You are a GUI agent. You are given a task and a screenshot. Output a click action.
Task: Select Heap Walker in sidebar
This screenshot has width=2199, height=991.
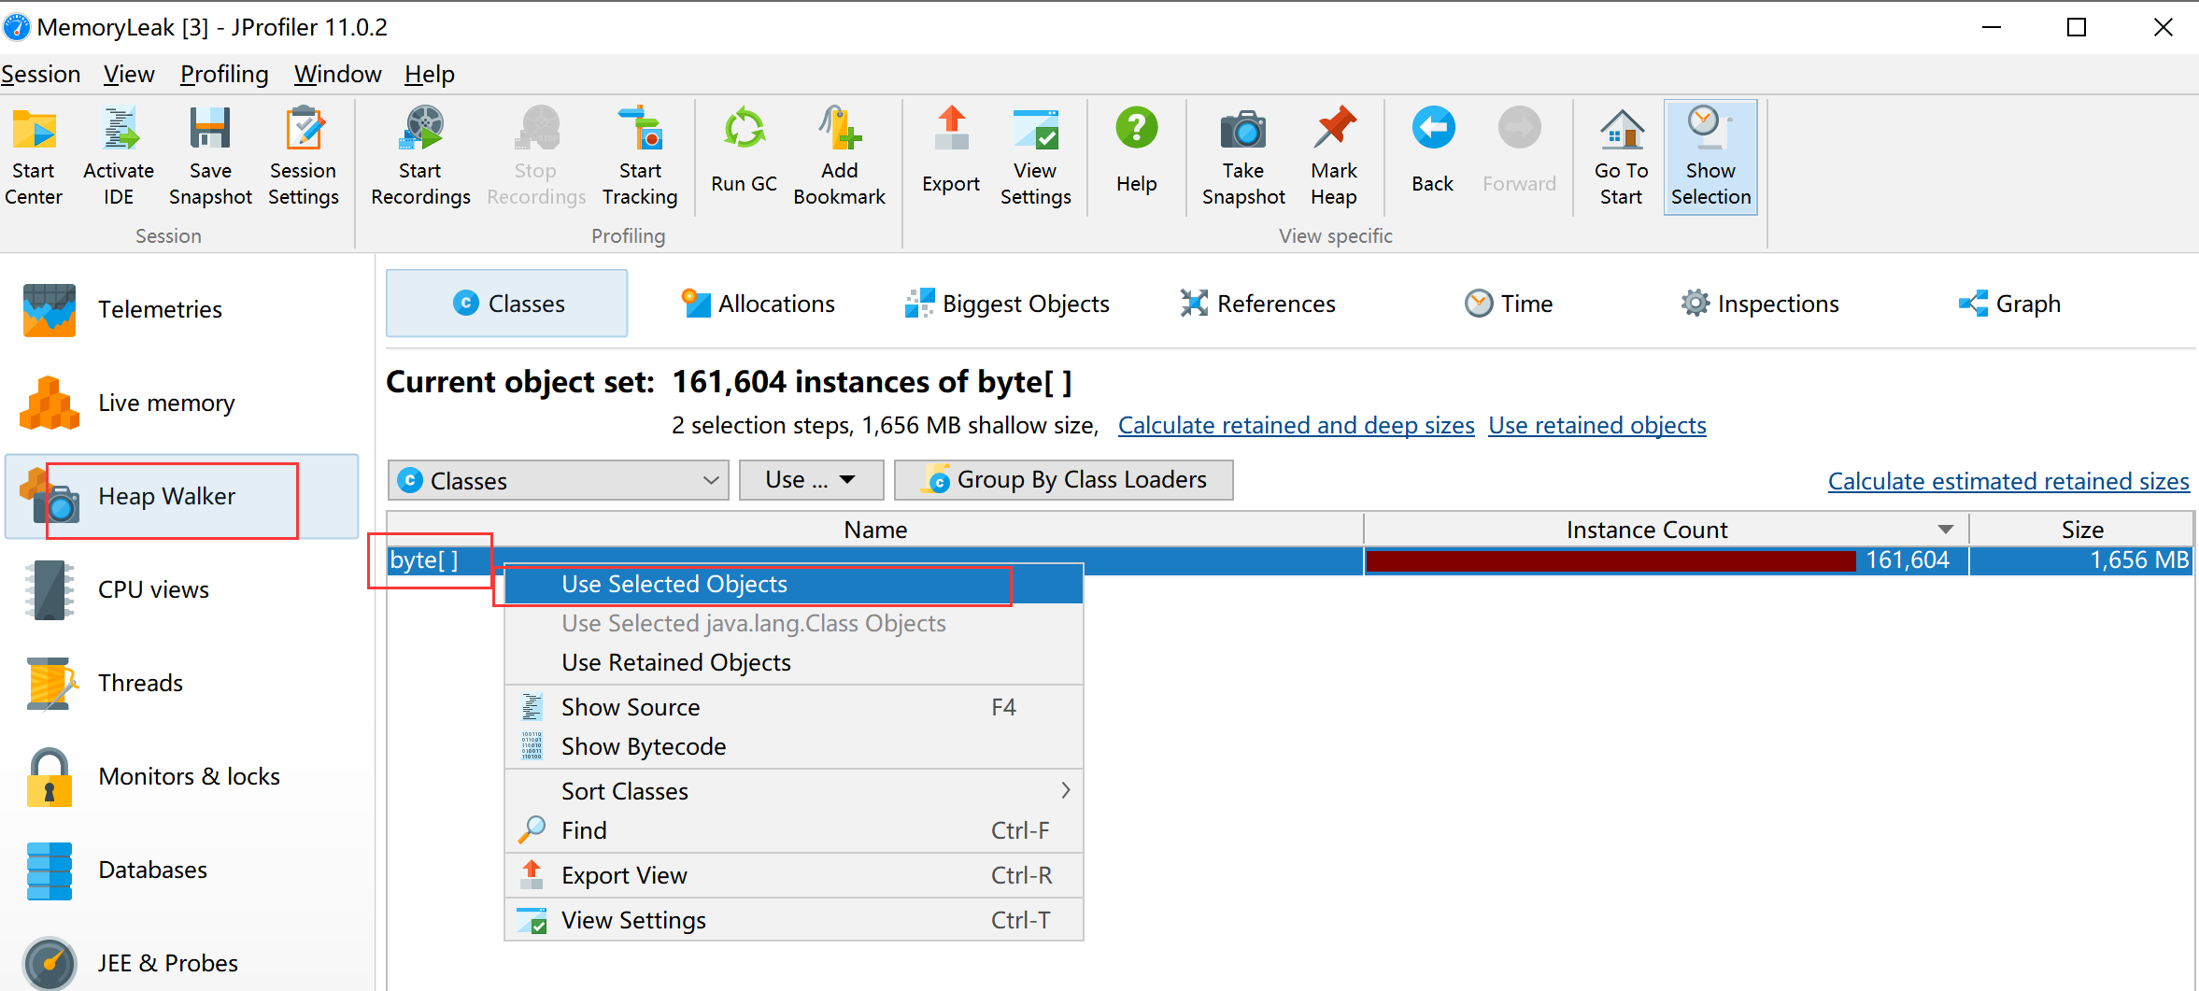[x=181, y=496]
